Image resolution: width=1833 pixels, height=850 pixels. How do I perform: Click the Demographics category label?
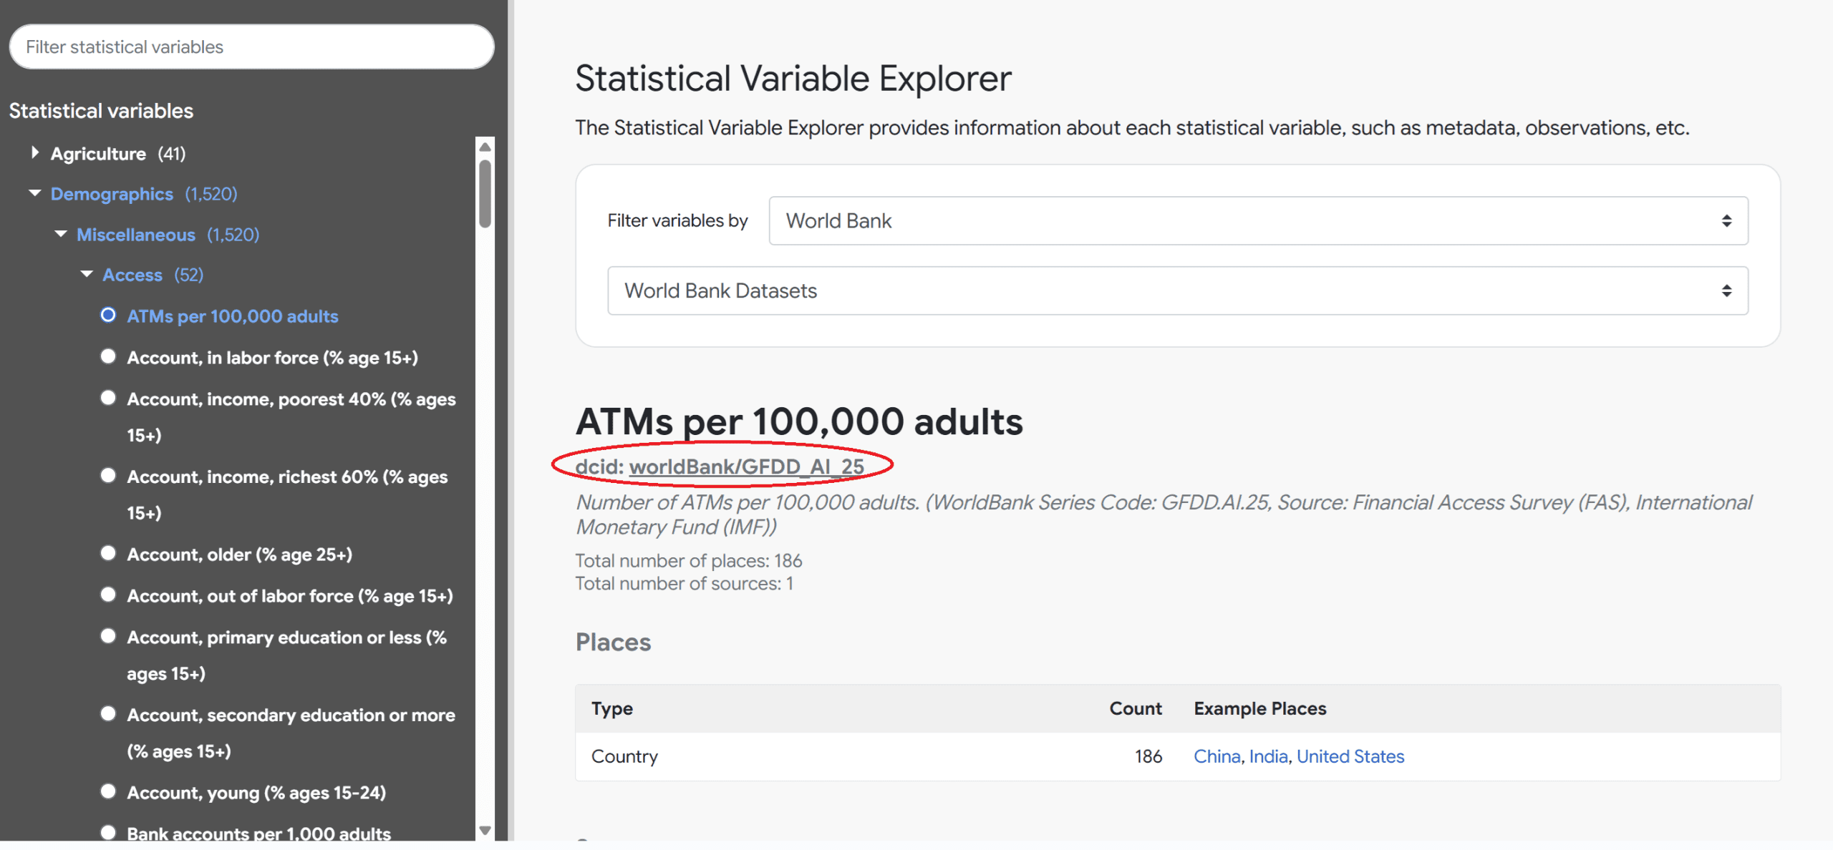coord(112,193)
